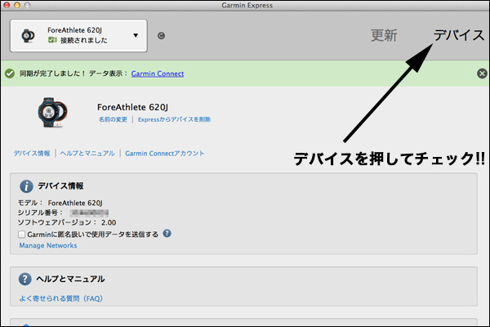Open the ForeAthlete 620J device selector dropdown
This screenshot has height=327, width=490.
click(78, 36)
